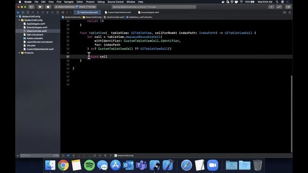Image resolution: width=308 pixels, height=173 pixels.
Task: Go back with the editor left chevron
Action: (67, 12)
